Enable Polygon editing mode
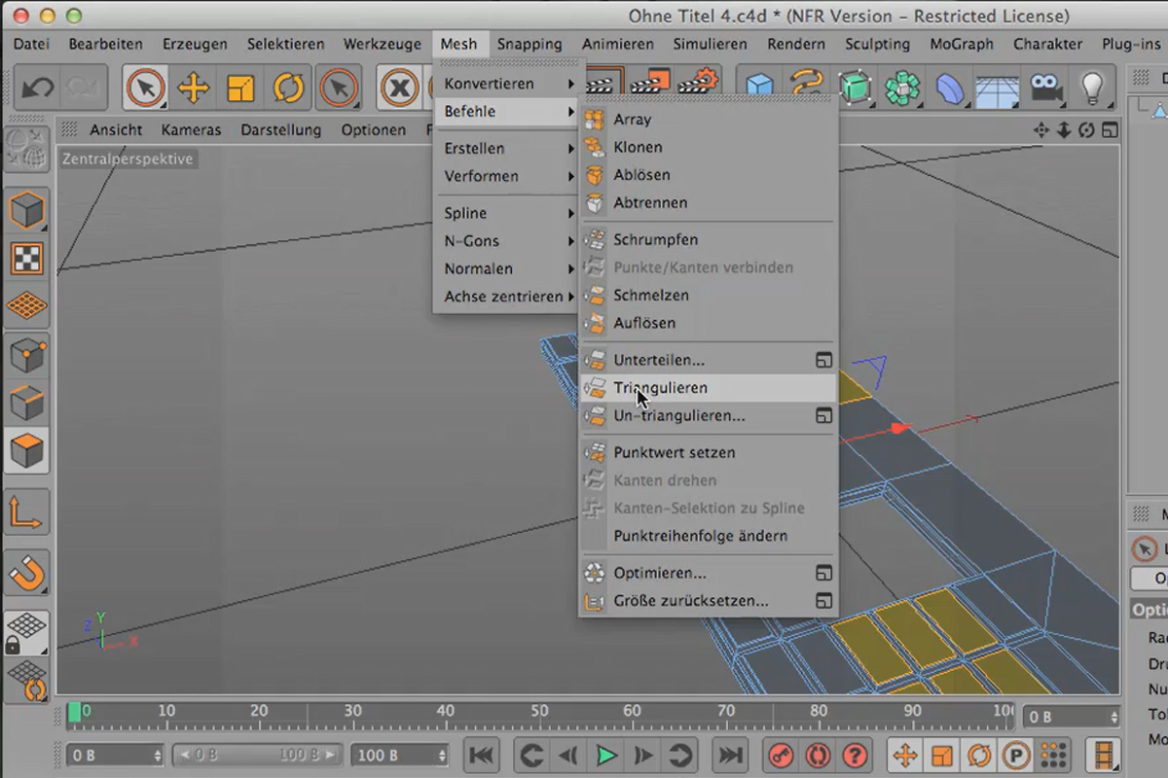This screenshot has width=1168, height=778. pos(26,449)
